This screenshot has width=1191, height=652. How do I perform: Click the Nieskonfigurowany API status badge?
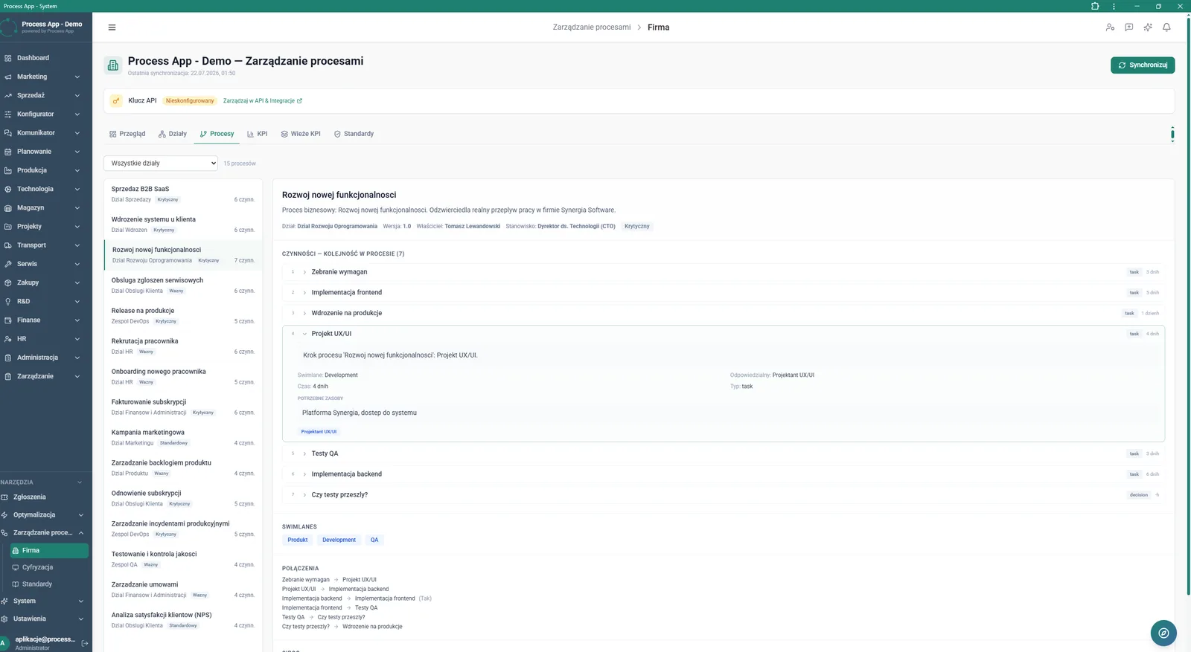click(x=190, y=101)
